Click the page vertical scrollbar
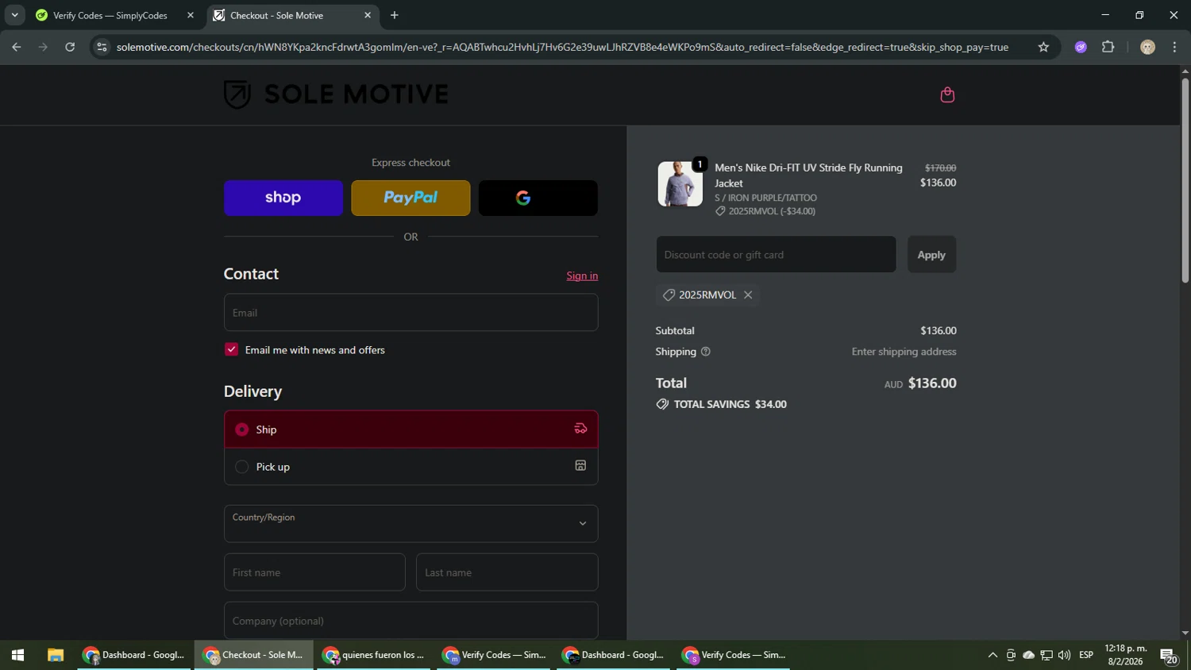 point(1185,179)
